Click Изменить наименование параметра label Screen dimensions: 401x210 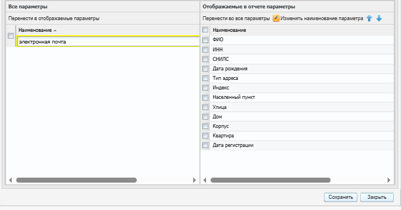pyautogui.click(x=322, y=18)
